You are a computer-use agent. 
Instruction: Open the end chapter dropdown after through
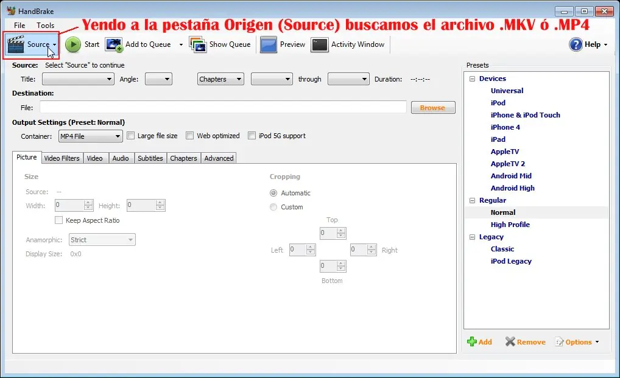[x=348, y=79]
